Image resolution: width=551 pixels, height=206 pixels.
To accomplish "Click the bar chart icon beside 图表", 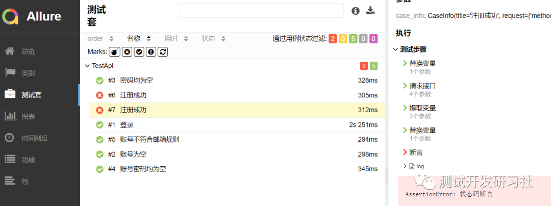I will coord(10,116).
